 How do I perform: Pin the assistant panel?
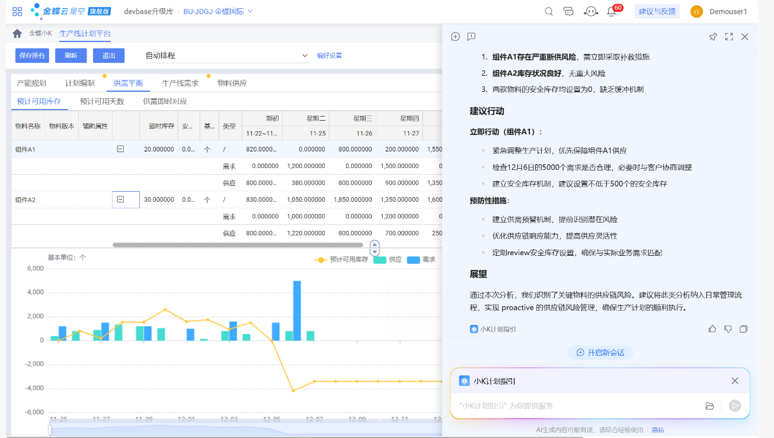[x=713, y=37]
